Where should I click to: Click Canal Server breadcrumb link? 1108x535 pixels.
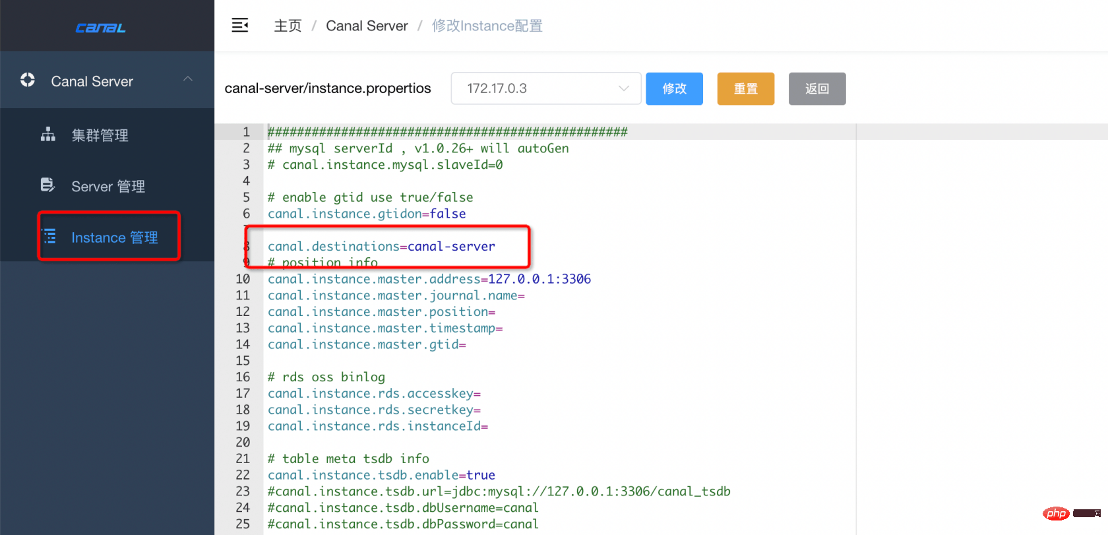367,26
